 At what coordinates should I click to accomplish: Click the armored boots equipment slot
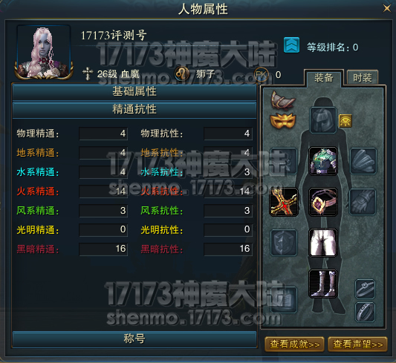tap(323, 284)
